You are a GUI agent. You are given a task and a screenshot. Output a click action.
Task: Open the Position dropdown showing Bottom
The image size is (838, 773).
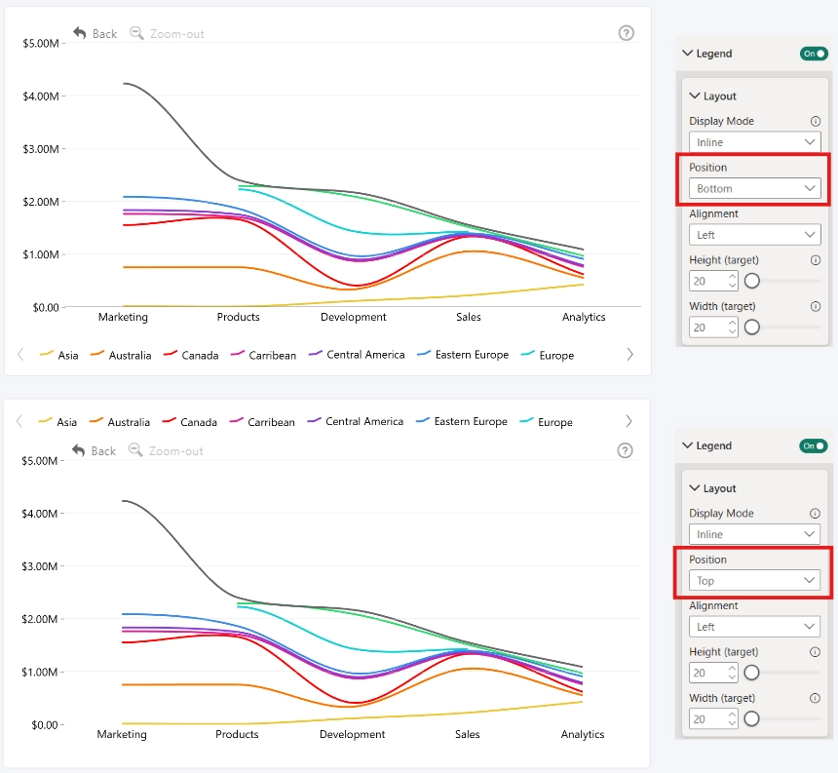coord(754,189)
